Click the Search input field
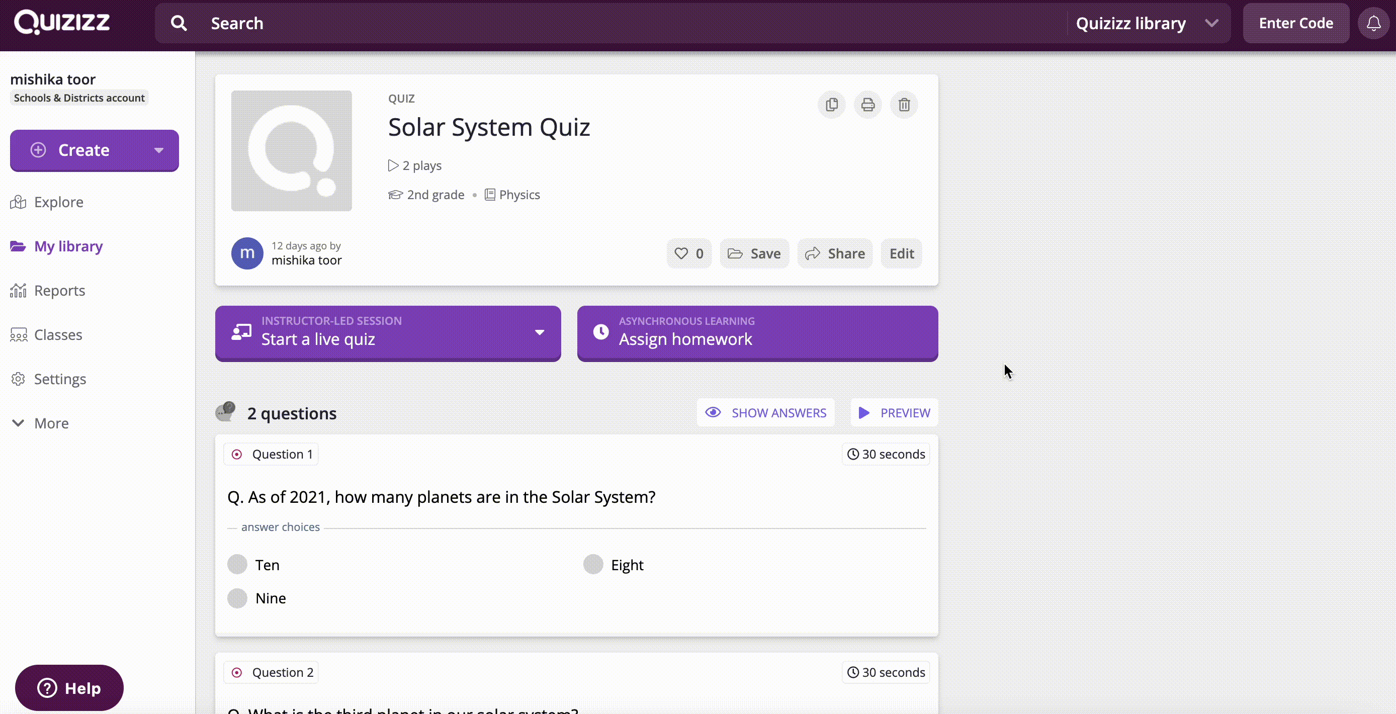1396x714 pixels. coord(633,22)
